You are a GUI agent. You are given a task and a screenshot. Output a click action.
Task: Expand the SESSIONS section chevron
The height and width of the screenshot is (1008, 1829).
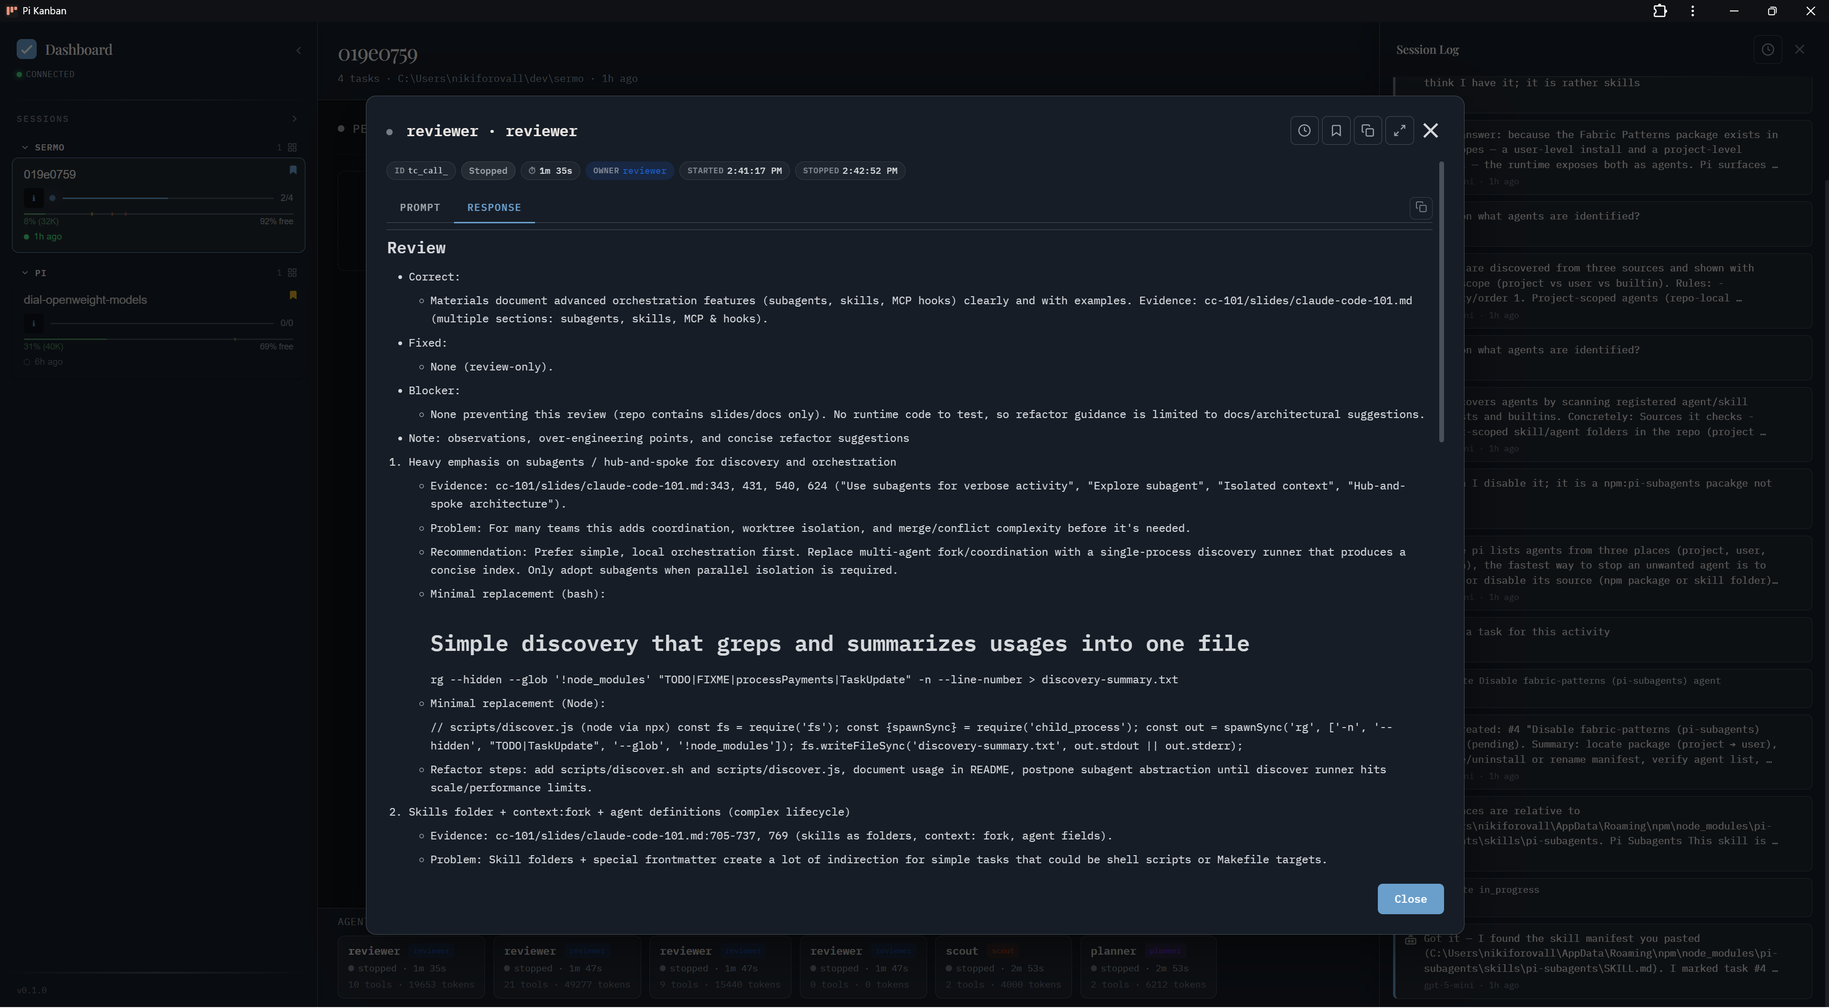point(294,119)
